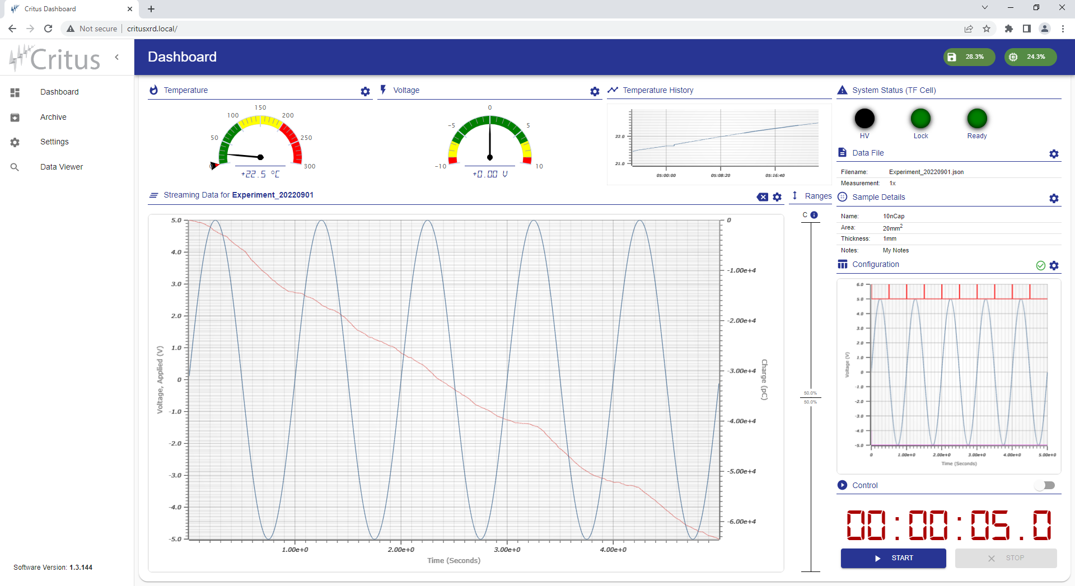Click the Settings gear icon in sidebar
Viewport: 1075px width, 586px height.
point(15,142)
